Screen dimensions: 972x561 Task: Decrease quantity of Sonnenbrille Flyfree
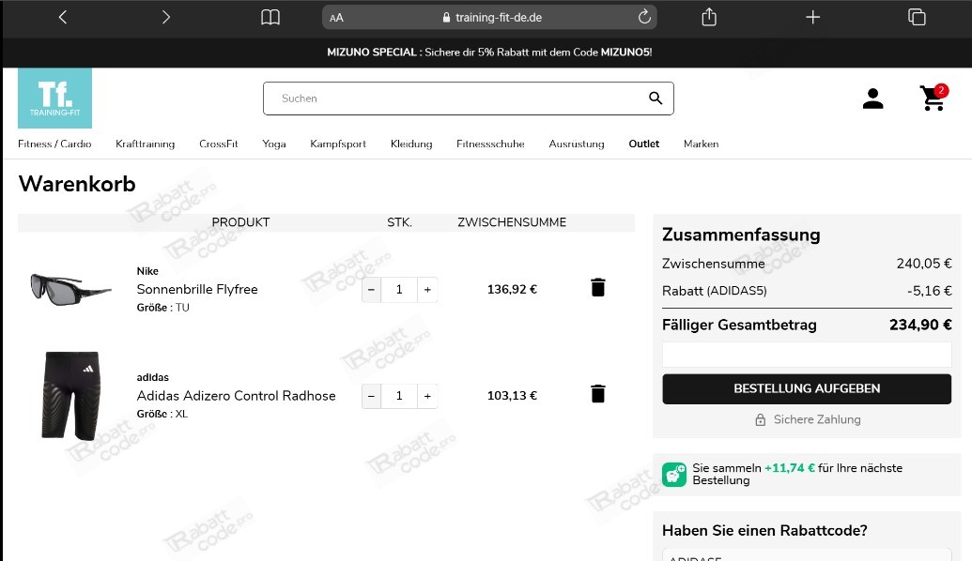pyautogui.click(x=371, y=290)
